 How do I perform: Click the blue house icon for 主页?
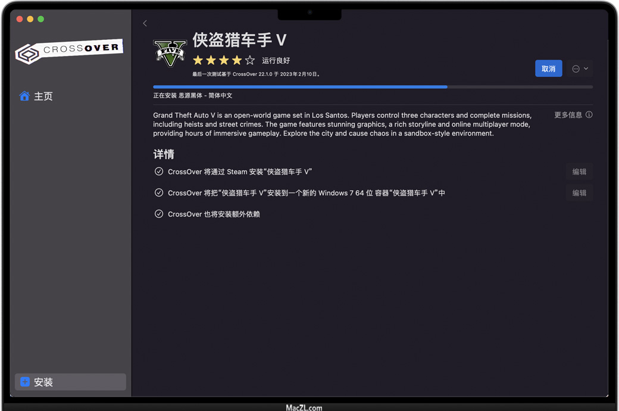[x=24, y=96]
